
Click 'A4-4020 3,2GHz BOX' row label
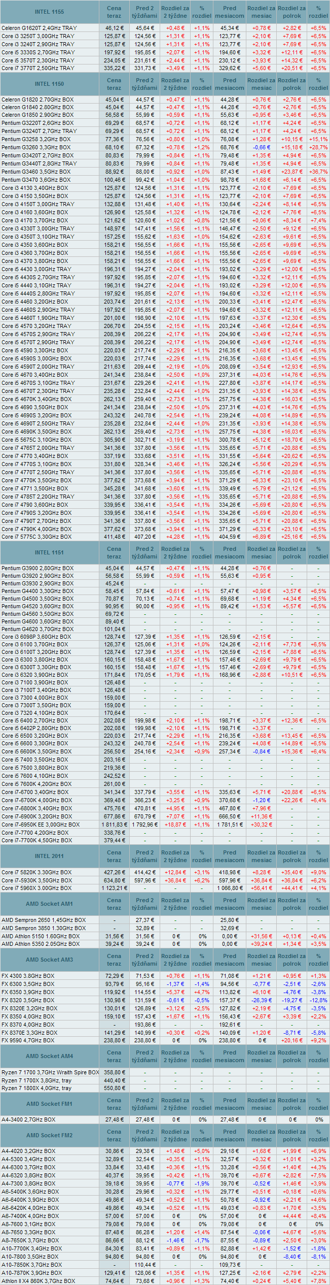tap(28, 1151)
